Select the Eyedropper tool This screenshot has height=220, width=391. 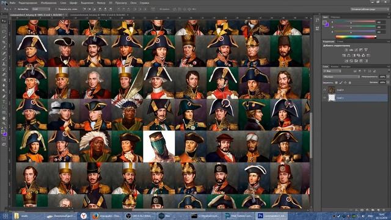(x=4, y=48)
